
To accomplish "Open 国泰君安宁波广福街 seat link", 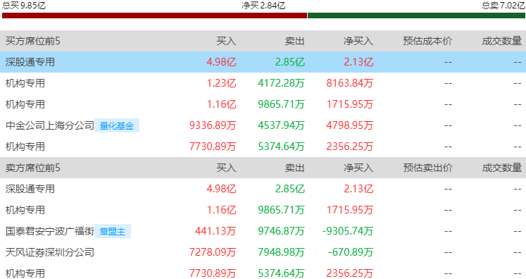I will pyautogui.click(x=50, y=231).
